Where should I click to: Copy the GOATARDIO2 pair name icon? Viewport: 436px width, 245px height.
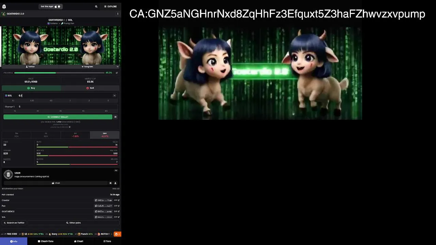click(64, 20)
